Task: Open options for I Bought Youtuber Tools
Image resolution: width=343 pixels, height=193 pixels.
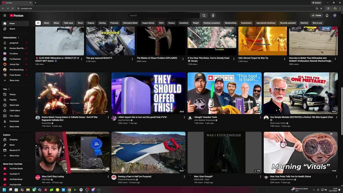Action: coord(260,117)
